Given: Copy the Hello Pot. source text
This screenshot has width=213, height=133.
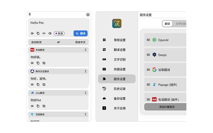Looking at the screenshot, I should coord(38,33).
